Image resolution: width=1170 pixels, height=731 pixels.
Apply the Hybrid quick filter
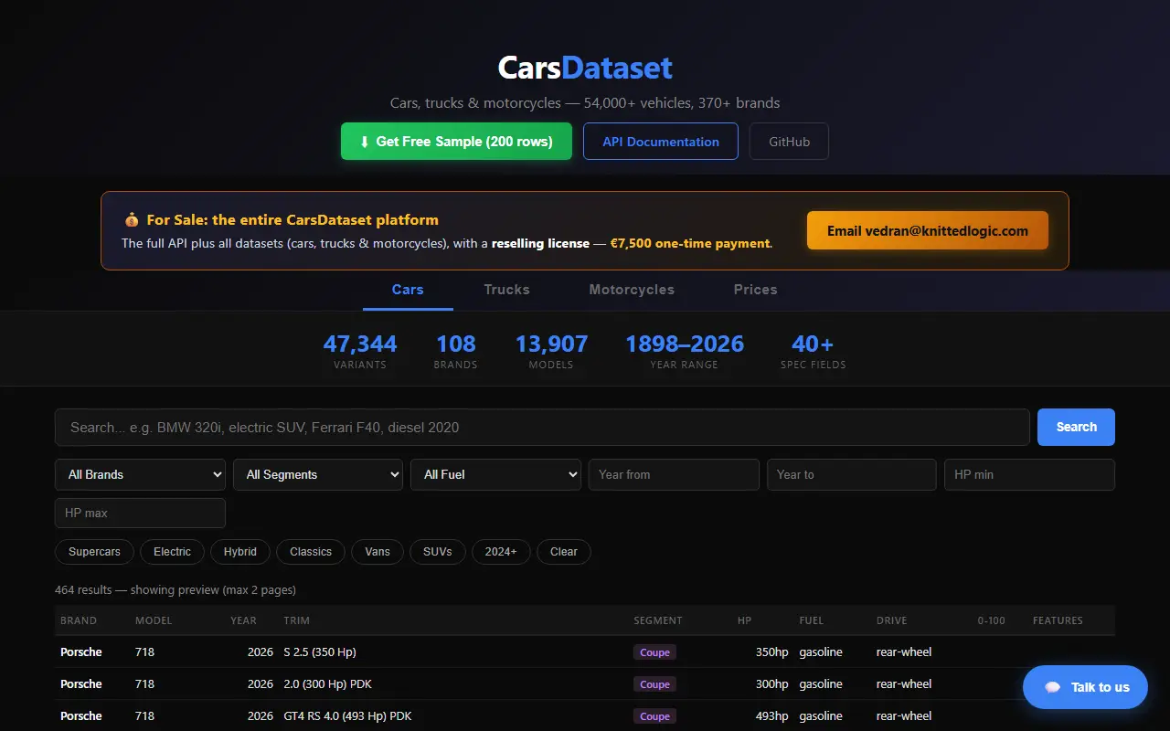coord(240,552)
